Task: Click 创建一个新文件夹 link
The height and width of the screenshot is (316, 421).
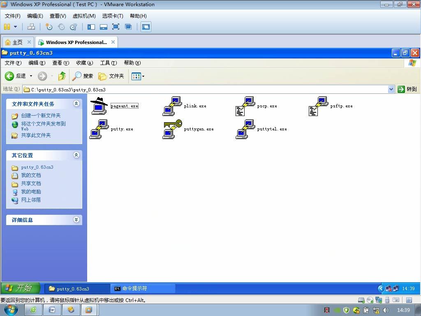Action: pyautogui.click(x=41, y=116)
